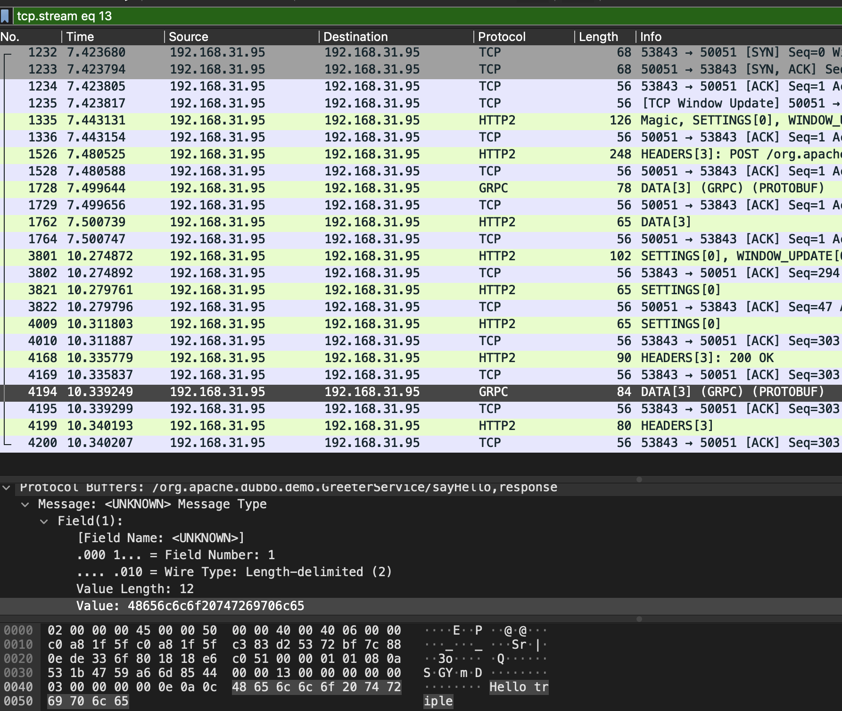Select packet 1235 TCP Window Update row

click(x=421, y=103)
